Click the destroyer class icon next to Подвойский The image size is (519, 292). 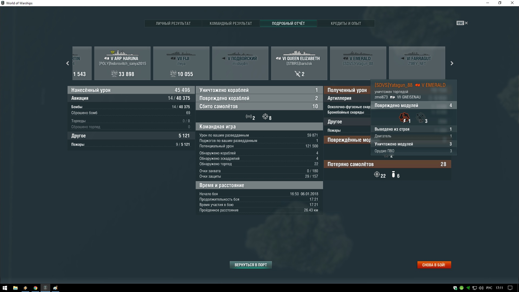click(224, 58)
